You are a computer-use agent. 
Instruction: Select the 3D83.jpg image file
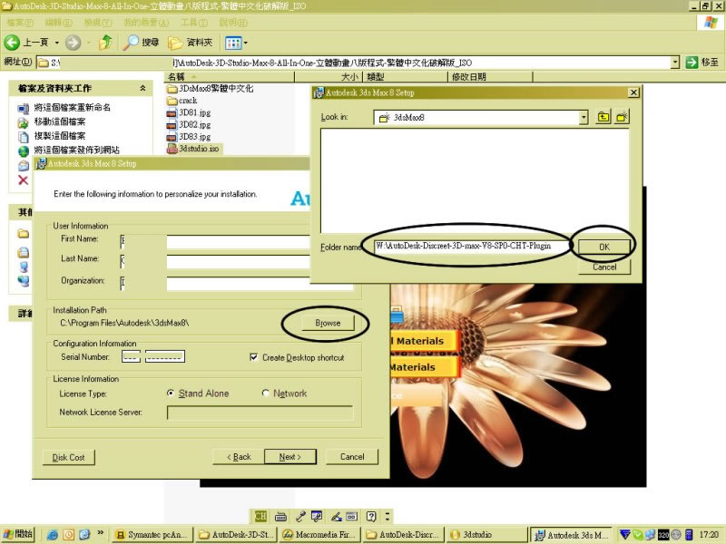[x=189, y=137]
